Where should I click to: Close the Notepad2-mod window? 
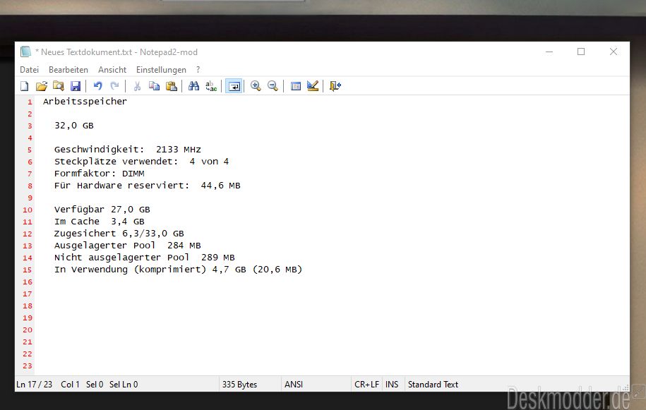coord(614,52)
